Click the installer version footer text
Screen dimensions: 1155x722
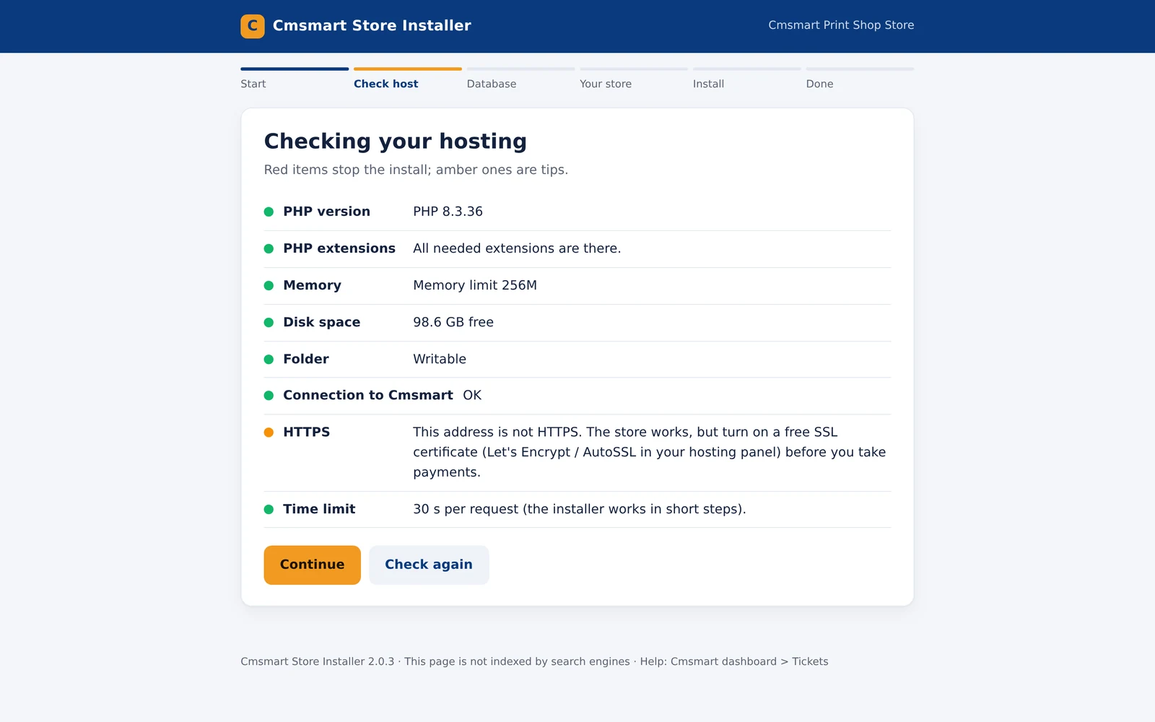click(x=318, y=661)
